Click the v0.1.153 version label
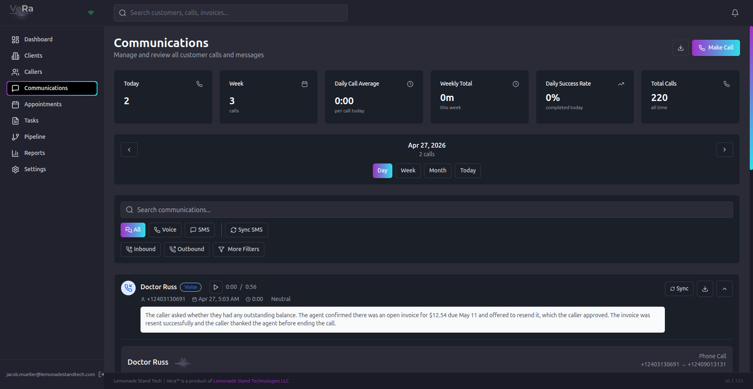The height and width of the screenshot is (389, 753). 734,381
